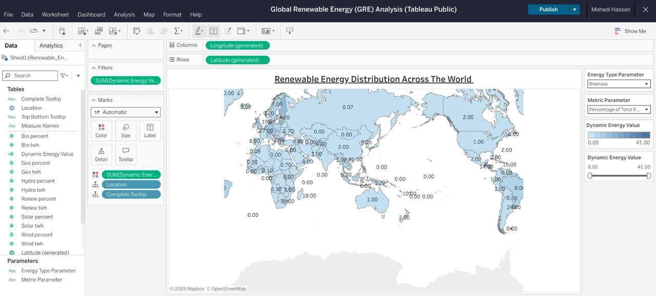This screenshot has height=296, width=656.
Task: Click the Clear Sheet toolbar icon
Action: [114, 31]
